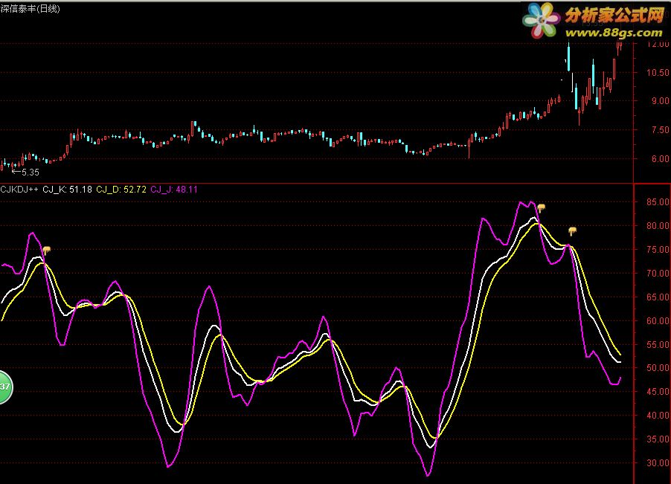Click the 7.50 price axis label
The height and width of the screenshot is (484, 671).
click(x=661, y=130)
